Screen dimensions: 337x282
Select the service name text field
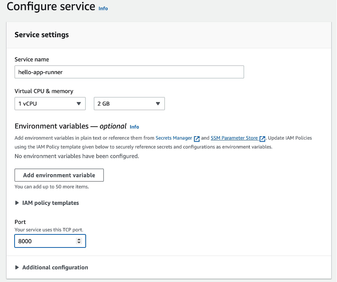point(129,72)
